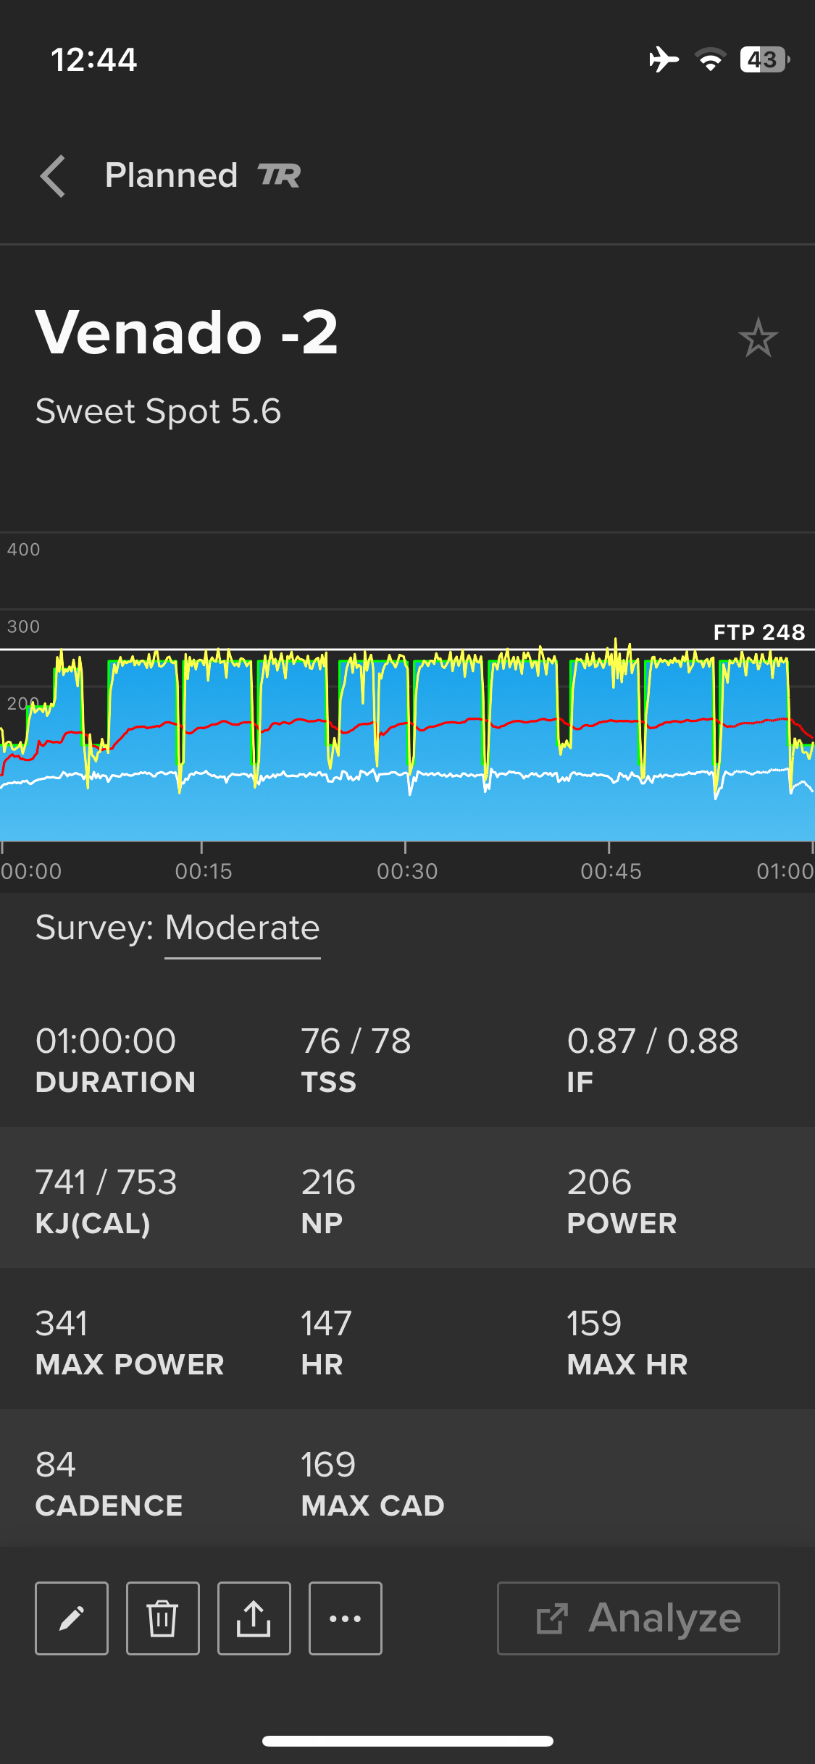Tap the battery 43 indicator

click(765, 59)
